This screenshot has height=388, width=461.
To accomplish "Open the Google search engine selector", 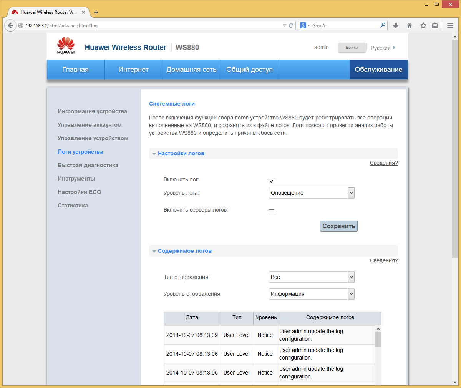I will click(305, 25).
